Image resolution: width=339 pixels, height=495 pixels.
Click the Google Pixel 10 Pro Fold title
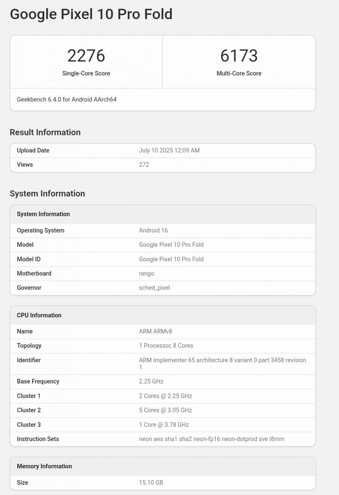click(91, 14)
